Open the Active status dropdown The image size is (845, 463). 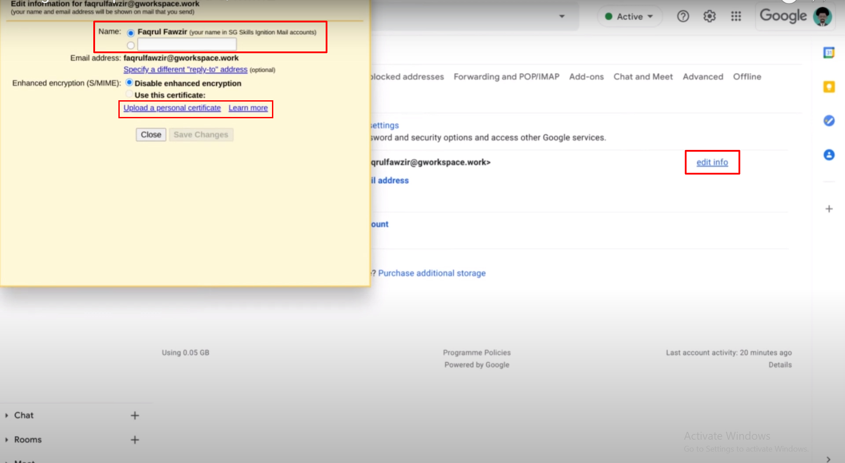(x=630, y=16)
